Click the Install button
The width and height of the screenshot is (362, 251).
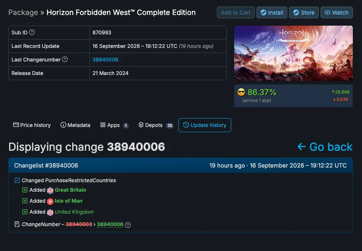(272, 12)
